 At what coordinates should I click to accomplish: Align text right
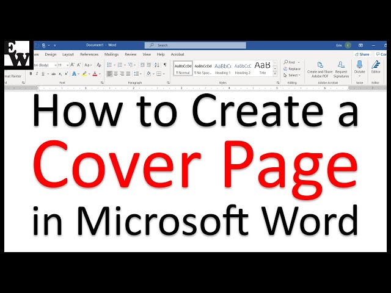(122, 74)
